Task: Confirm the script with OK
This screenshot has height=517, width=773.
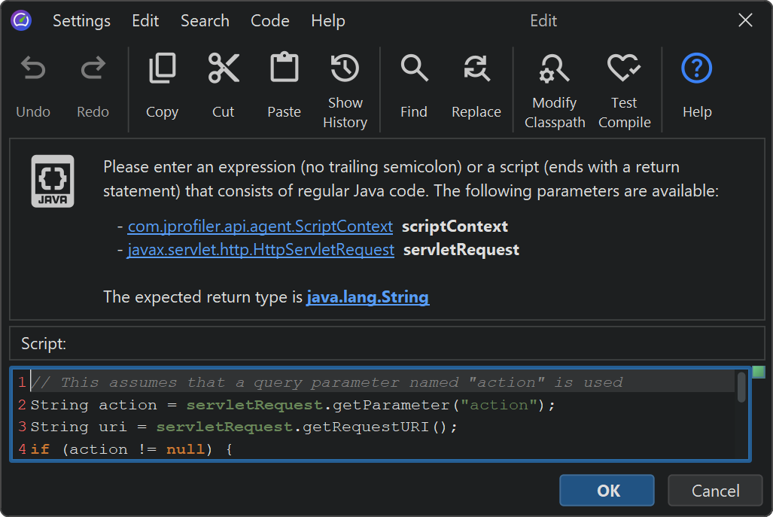Action: click(x=608, y=491)
